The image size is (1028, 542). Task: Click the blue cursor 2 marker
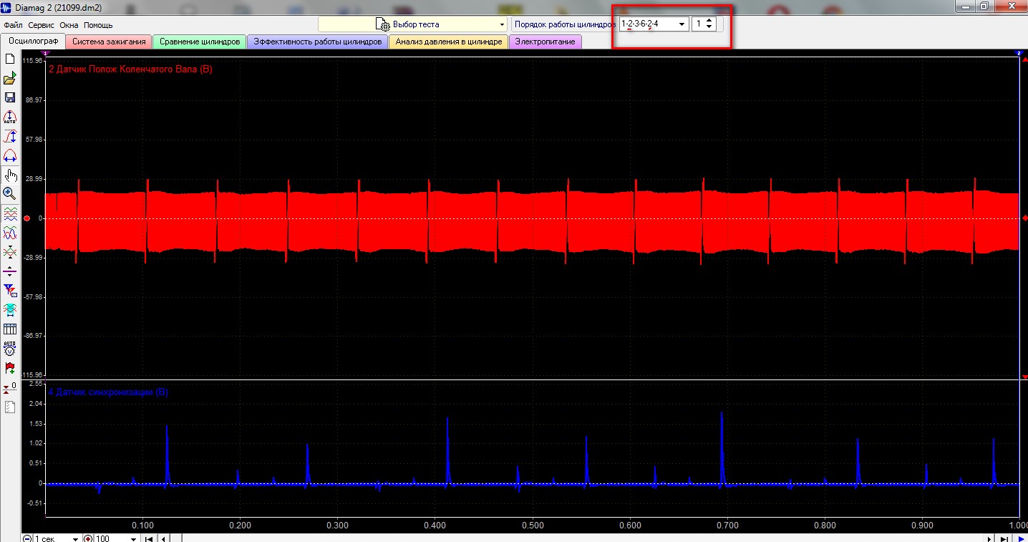click(1019, 53)
